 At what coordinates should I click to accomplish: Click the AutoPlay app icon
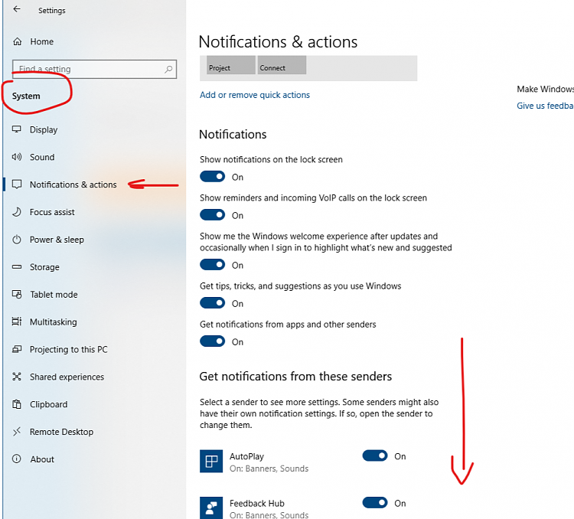click(x=211, y=461)
